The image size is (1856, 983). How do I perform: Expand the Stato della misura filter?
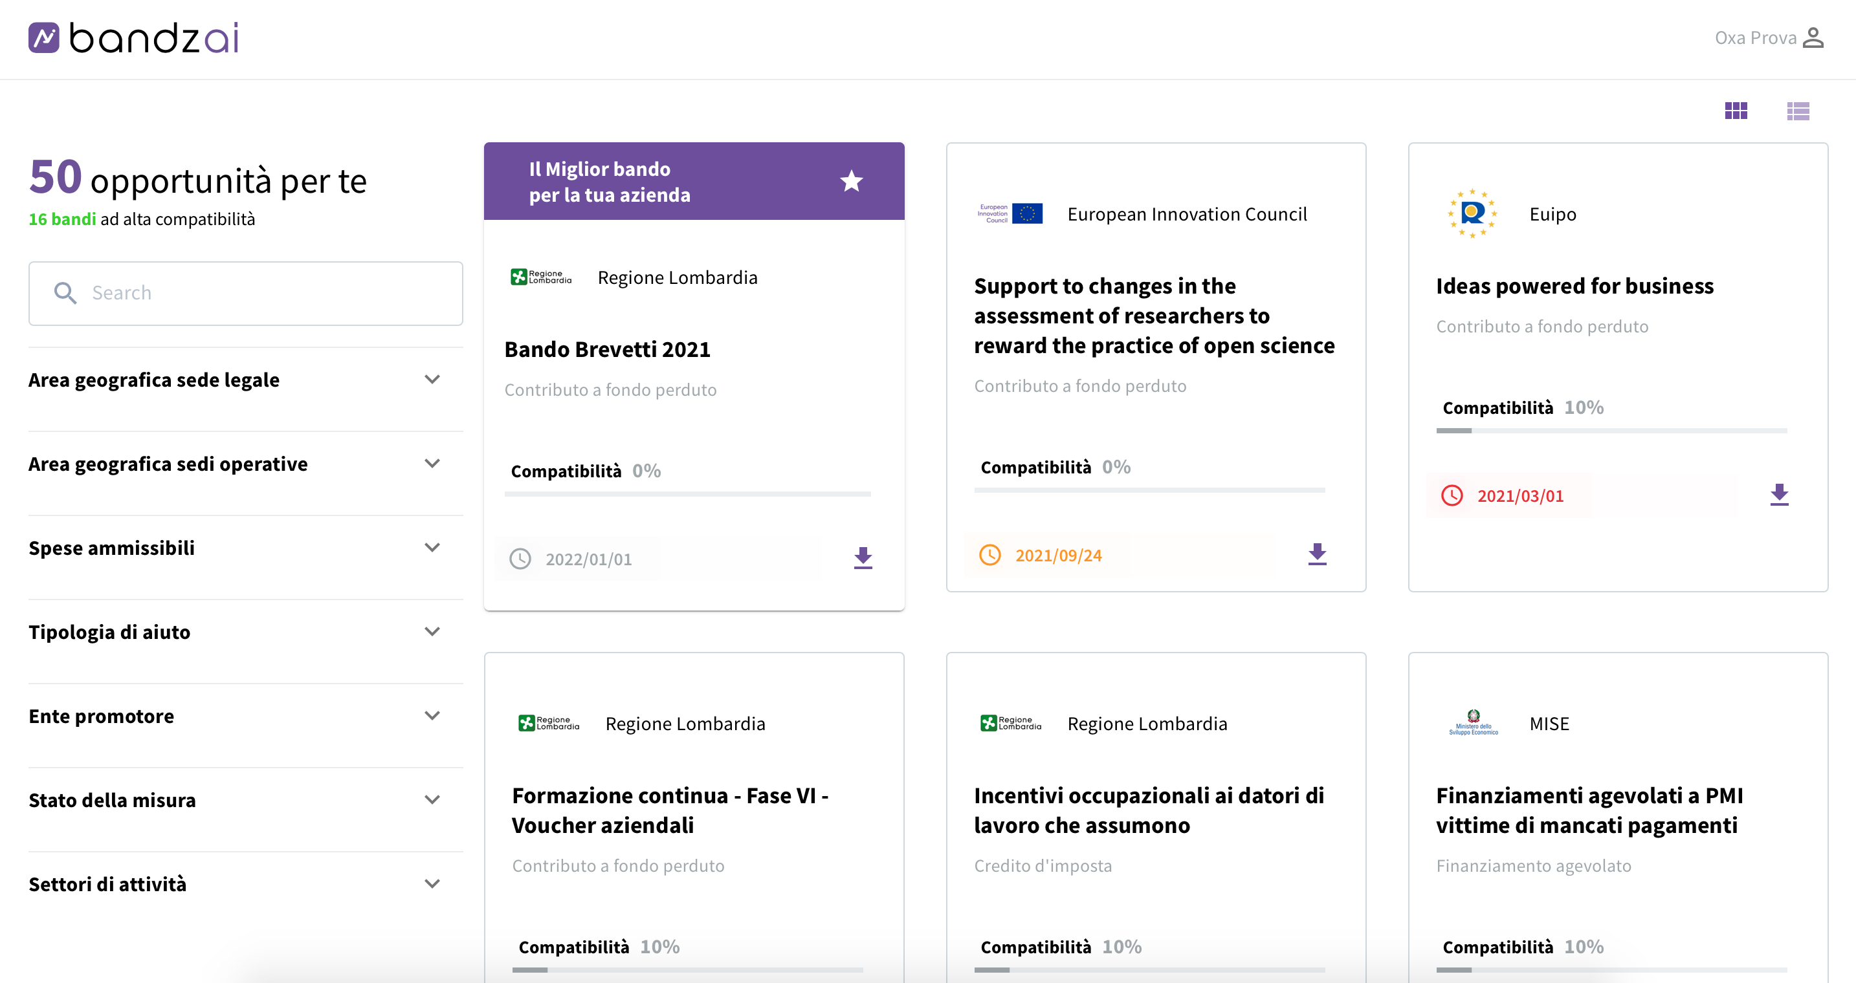245,801
